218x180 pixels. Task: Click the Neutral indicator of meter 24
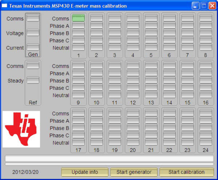point(206,142)
